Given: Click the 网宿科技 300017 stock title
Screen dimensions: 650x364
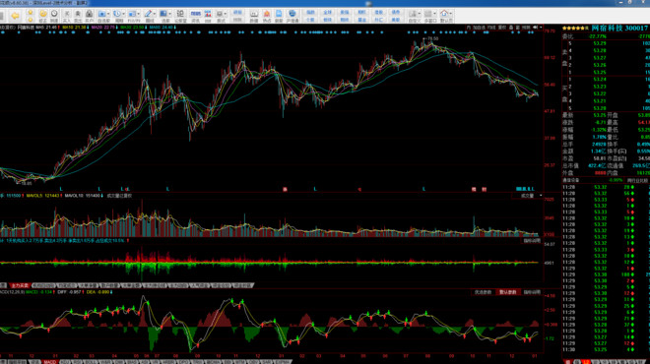Looking at the screenshot, I should point(619,28).
